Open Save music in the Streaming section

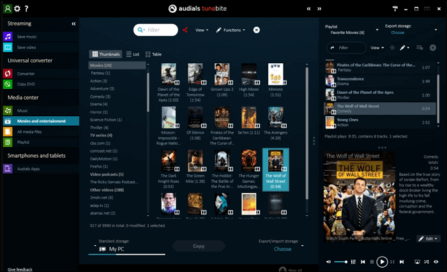pyautogui.click(x=26, y=37)
